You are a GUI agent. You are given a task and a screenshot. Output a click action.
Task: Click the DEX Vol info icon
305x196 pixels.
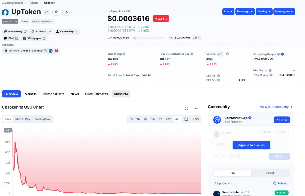(218, 80)
